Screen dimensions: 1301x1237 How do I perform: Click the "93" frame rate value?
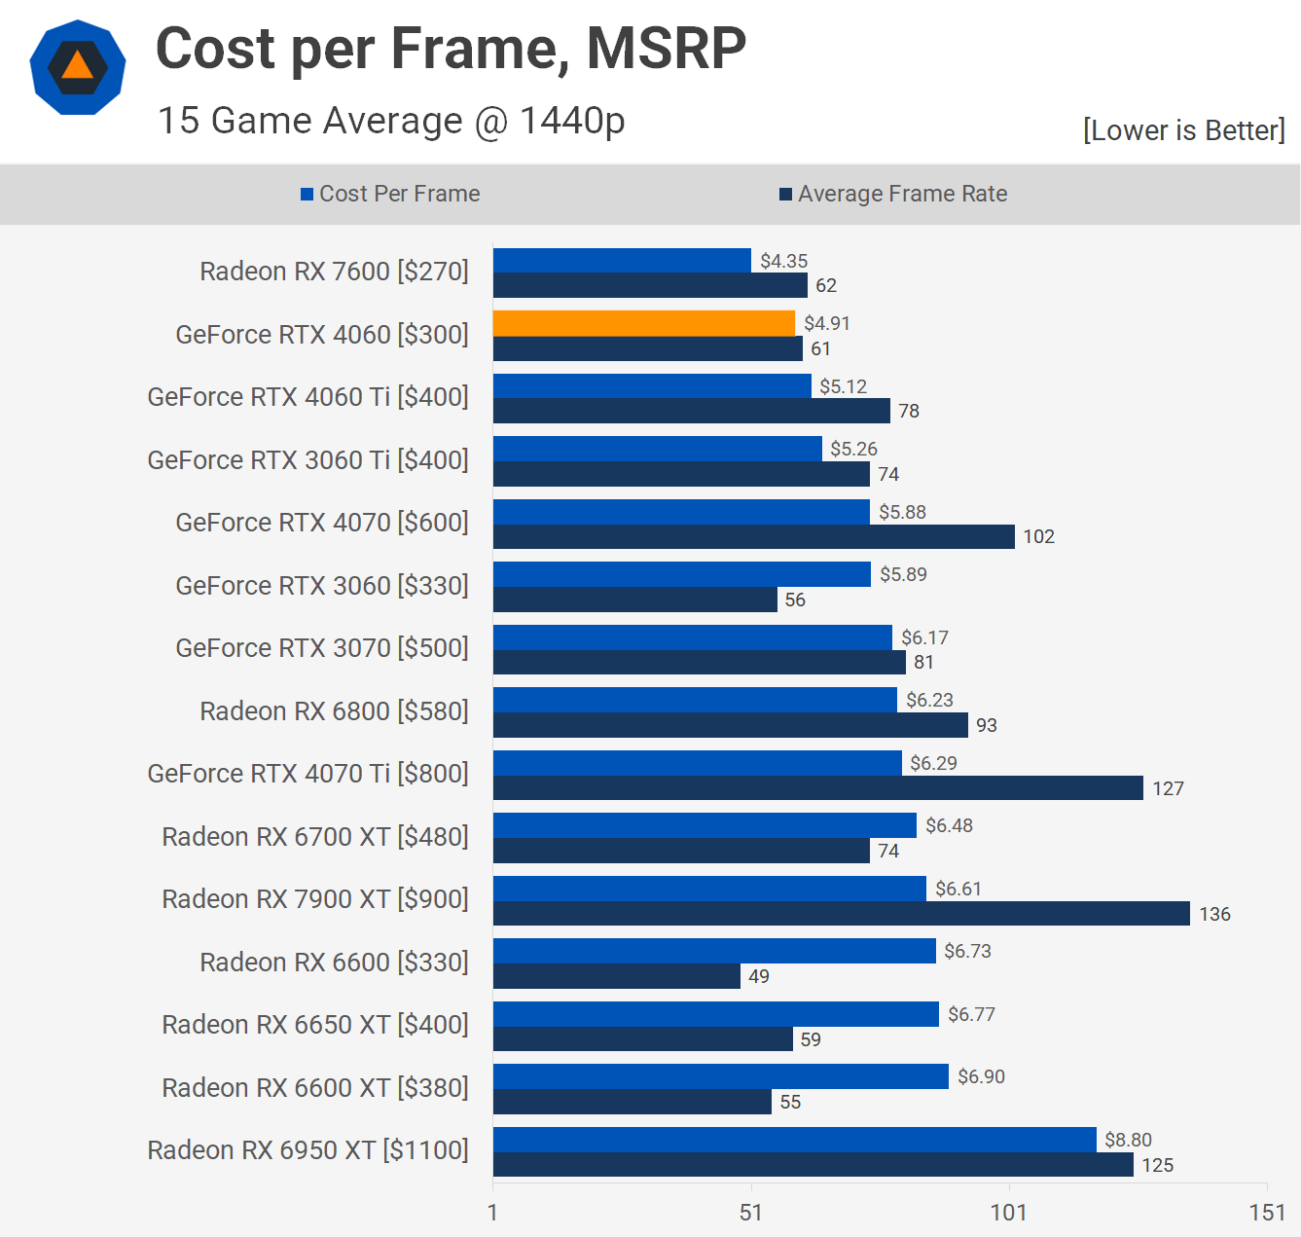(987, 725)
